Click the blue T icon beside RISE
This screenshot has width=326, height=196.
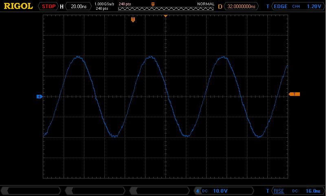pos(268,191)
